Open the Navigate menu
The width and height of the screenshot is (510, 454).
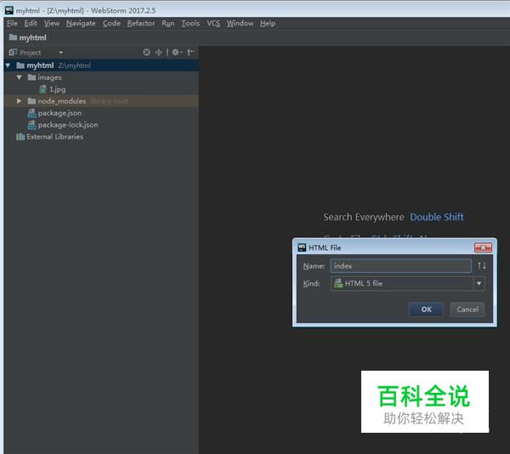click(81, 24)
